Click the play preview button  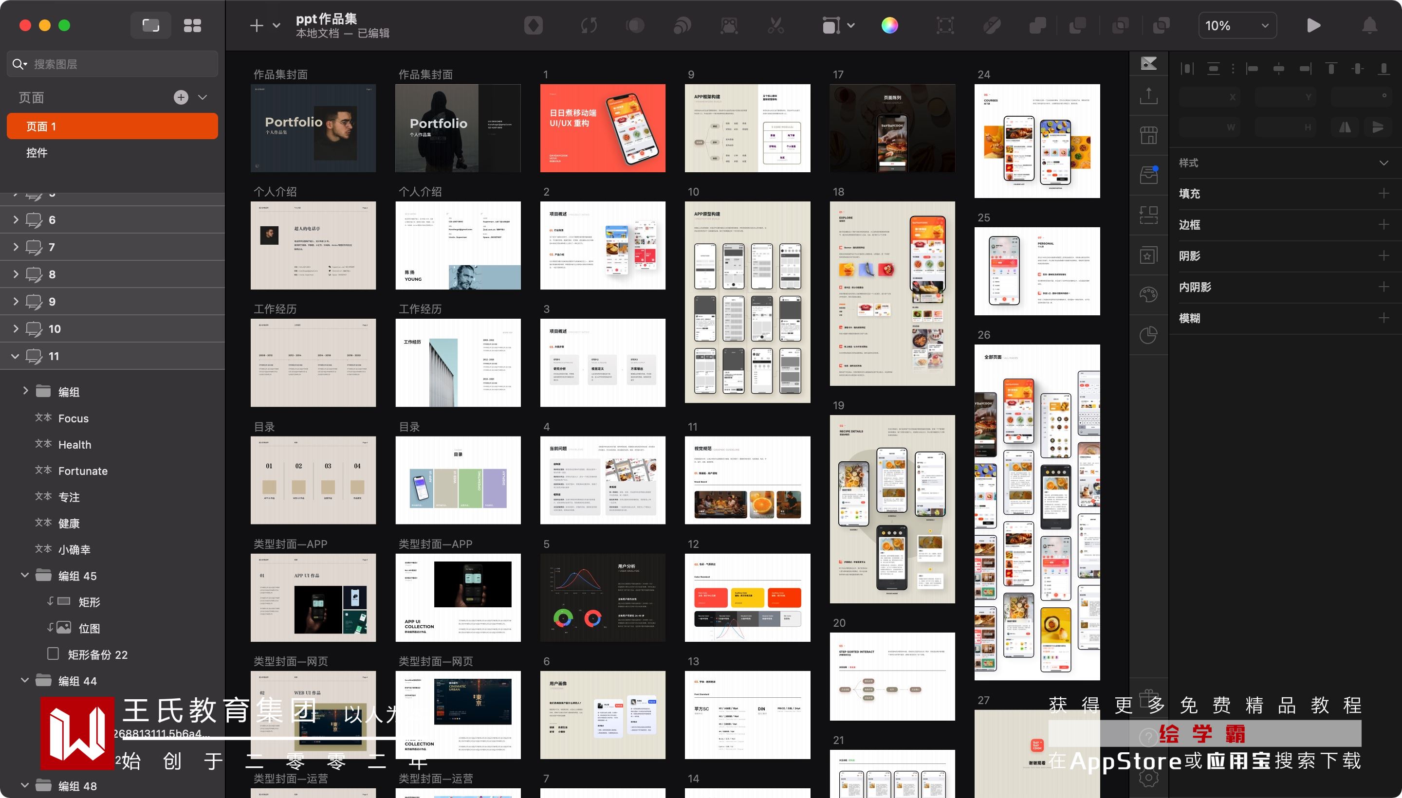coord(1313,26)
